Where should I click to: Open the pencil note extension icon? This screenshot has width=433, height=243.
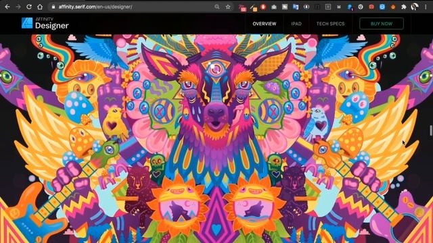(254, 7)
